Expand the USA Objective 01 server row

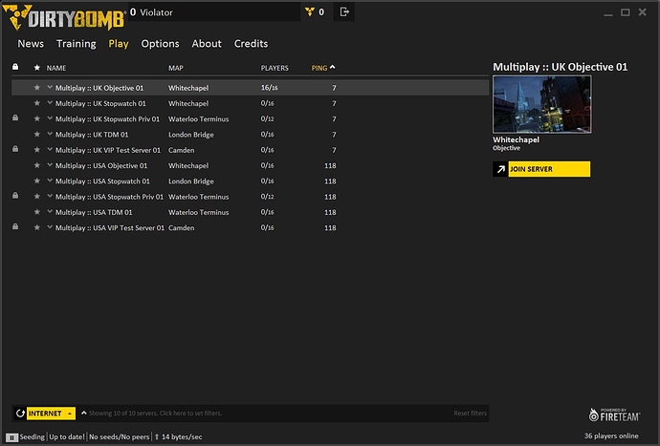tap(50, 165)
